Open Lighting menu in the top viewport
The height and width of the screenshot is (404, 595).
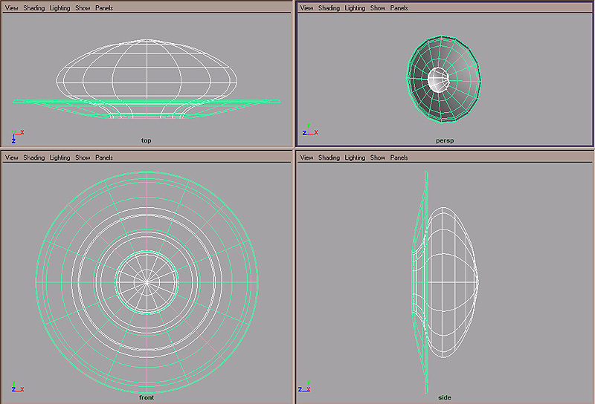pos(59,8)
